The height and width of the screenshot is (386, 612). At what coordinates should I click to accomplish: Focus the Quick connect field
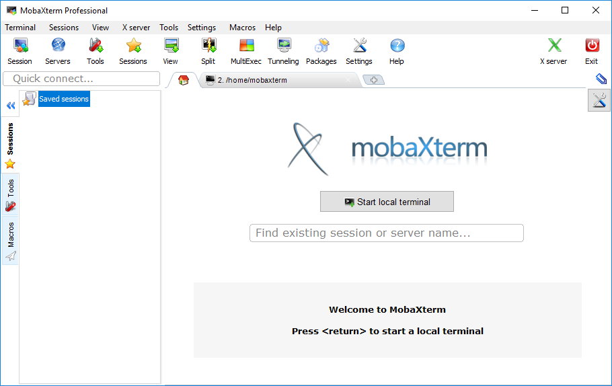click(x=81, y=79)
